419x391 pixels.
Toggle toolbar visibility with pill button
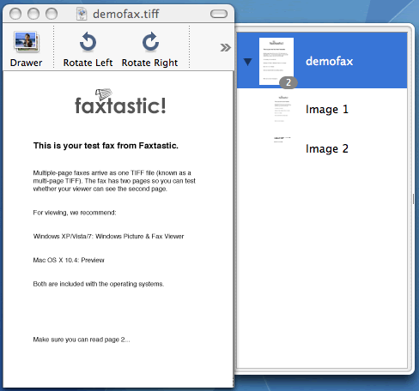tap(219, 14)
